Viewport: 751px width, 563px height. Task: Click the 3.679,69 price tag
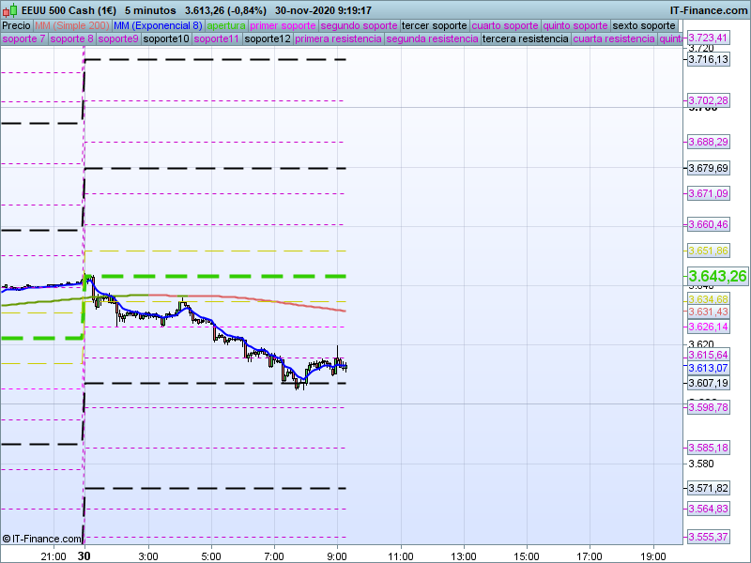708,168
